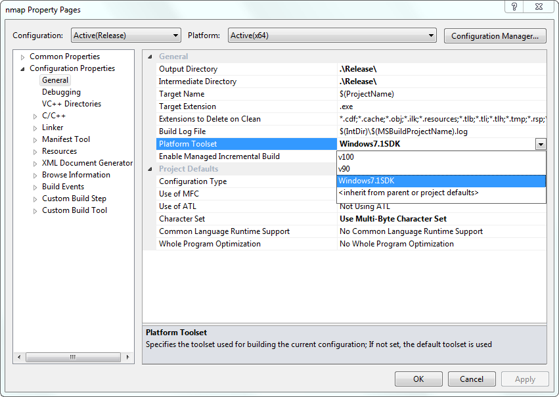Viewport: 559px width, 397px height.
Task: Click the Target Name property
Action: [x=246, y=94]
